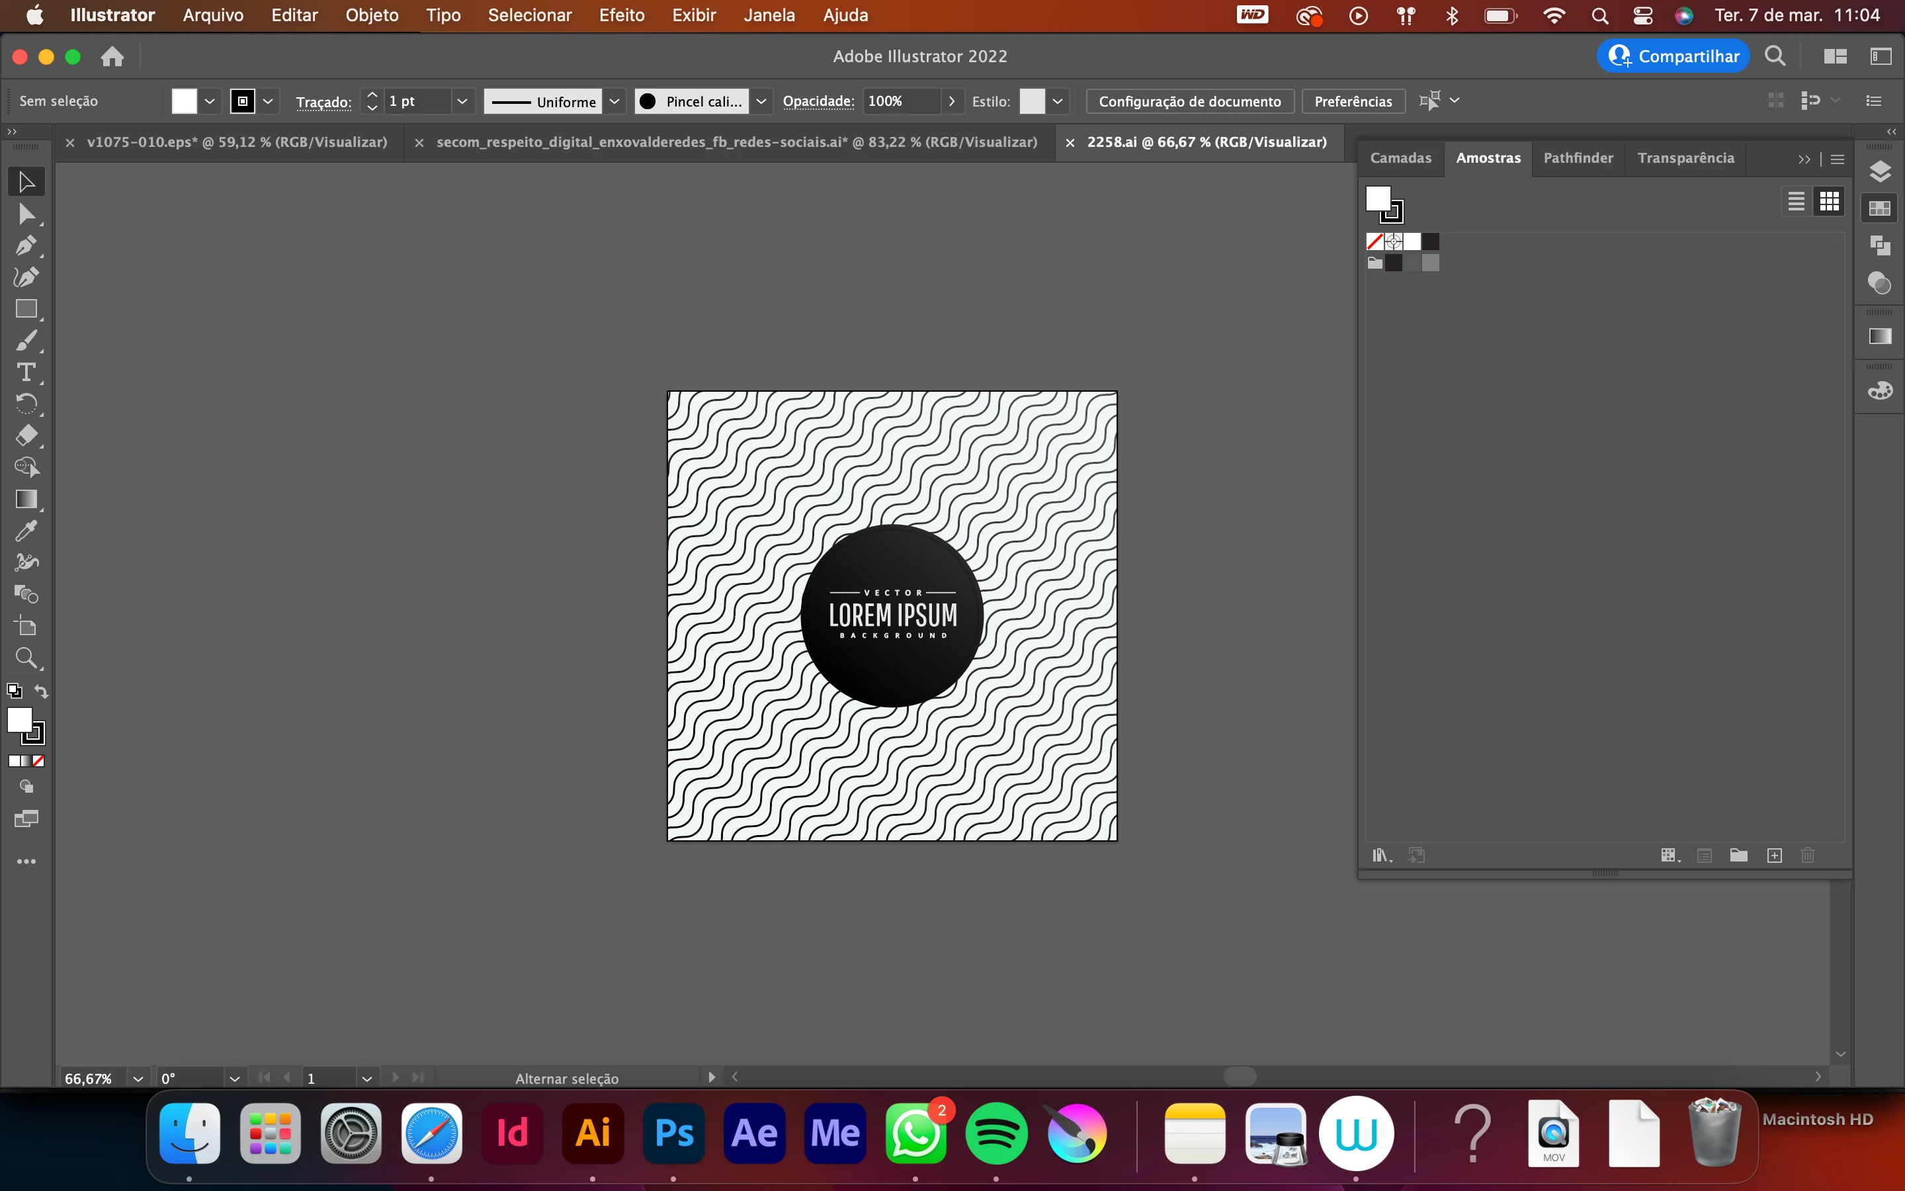
Task: Open the Efeito menu
Action: (x=621, y=15)
